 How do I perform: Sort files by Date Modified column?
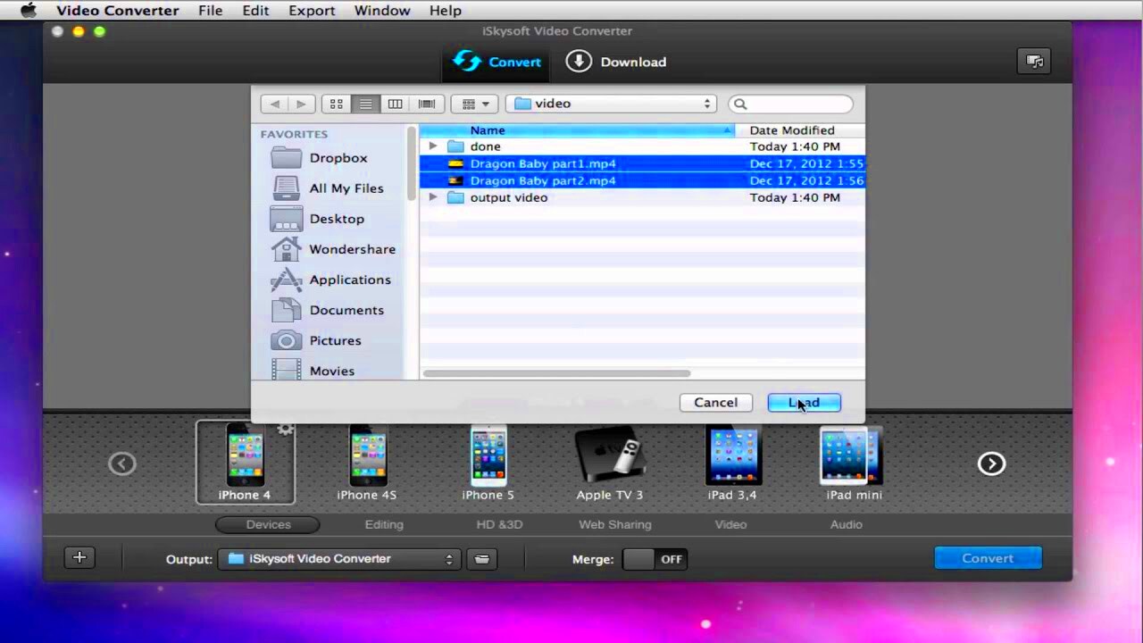(800, 130)
